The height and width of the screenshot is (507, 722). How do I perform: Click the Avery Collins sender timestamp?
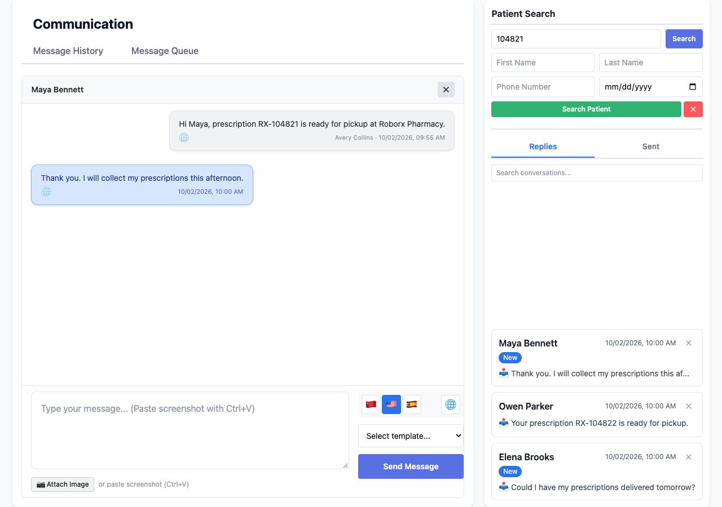[x=390, y=137]
